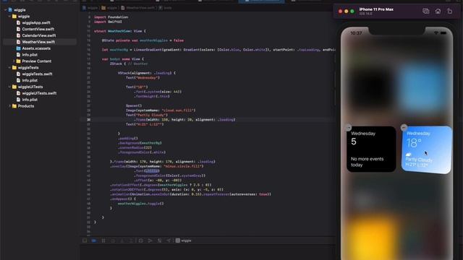The height and width of the screenshot is (260, 463).
Task: Click the WeatherView.swift breadcrumb in the jump bar
Action: pyautogui.click(x=137, y=8)
